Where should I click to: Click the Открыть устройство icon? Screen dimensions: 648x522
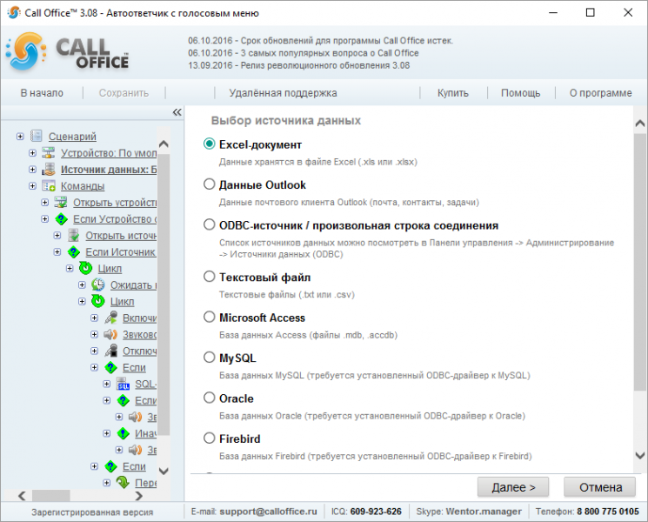tap(61, 203)
